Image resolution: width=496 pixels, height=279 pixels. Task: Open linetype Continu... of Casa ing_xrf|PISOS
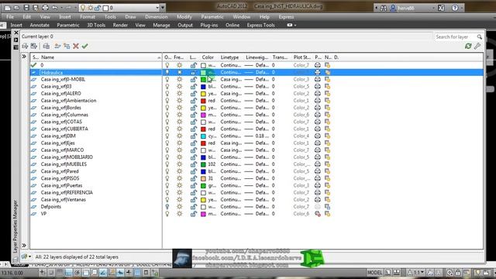click(x=231, y=178)
